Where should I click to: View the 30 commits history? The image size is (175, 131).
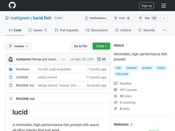(x=101, y=59)
